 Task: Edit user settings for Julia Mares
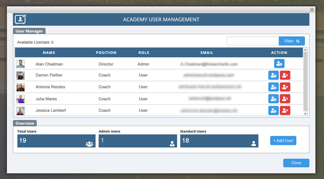click(273, 99)
